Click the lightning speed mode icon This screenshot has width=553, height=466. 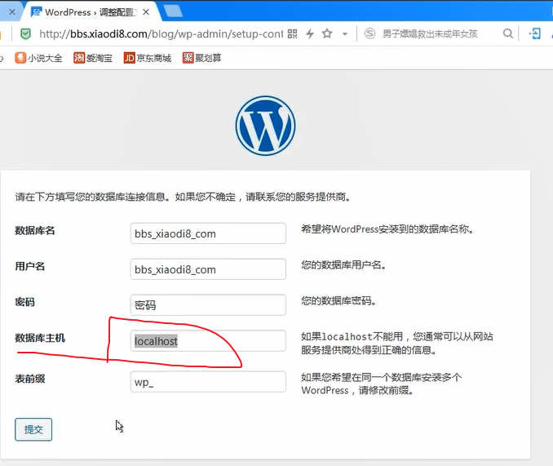(310, 33)
